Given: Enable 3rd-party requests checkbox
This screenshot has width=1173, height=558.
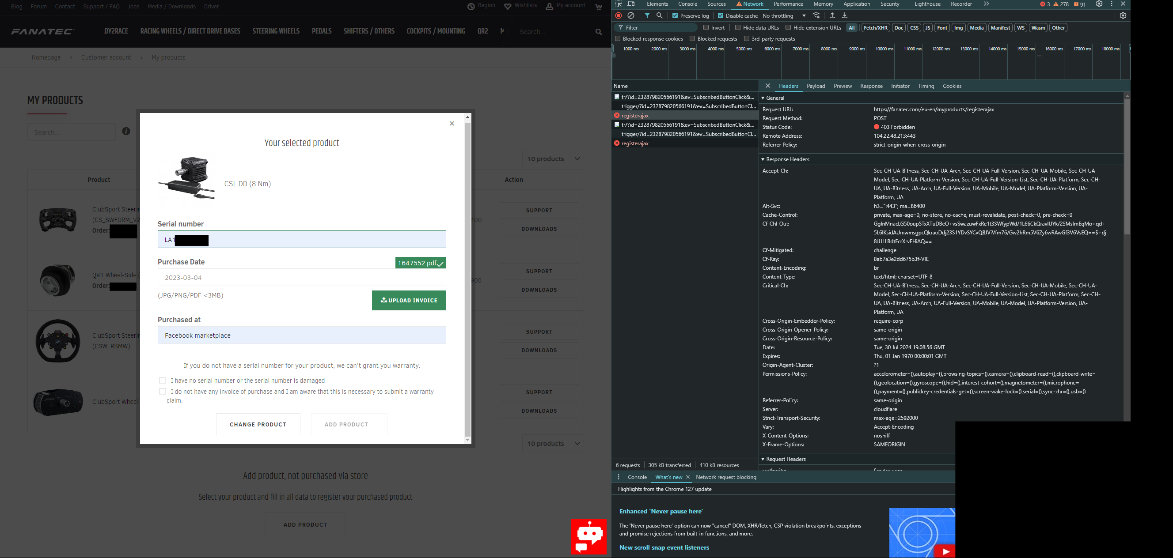Looking at the screenshot, I should (x=746, y=39).
